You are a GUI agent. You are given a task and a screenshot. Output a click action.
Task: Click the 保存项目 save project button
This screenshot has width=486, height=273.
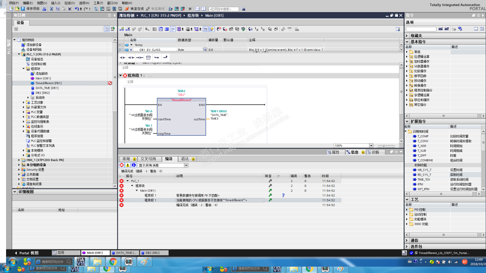[30, 9]
